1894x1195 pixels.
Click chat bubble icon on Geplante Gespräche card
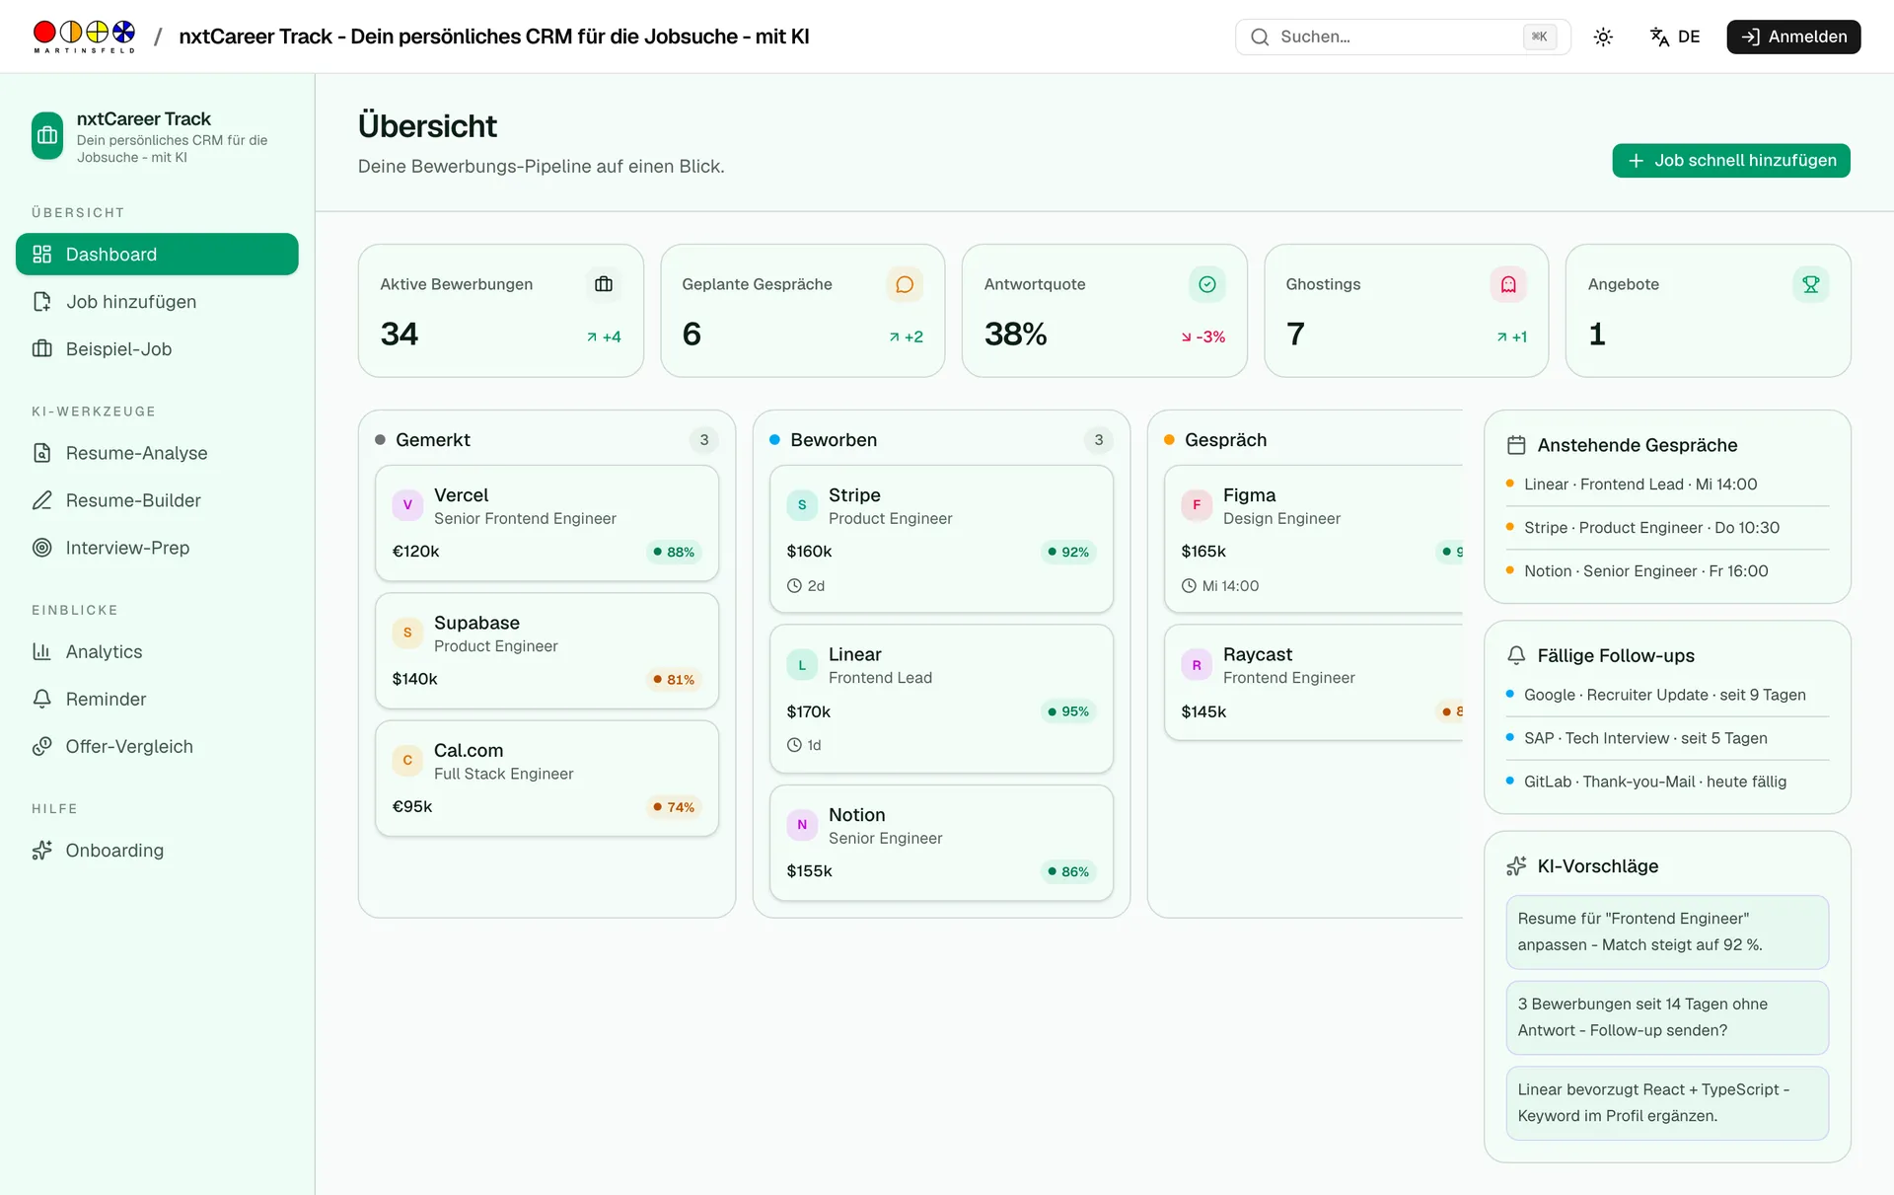pos(905,284)
